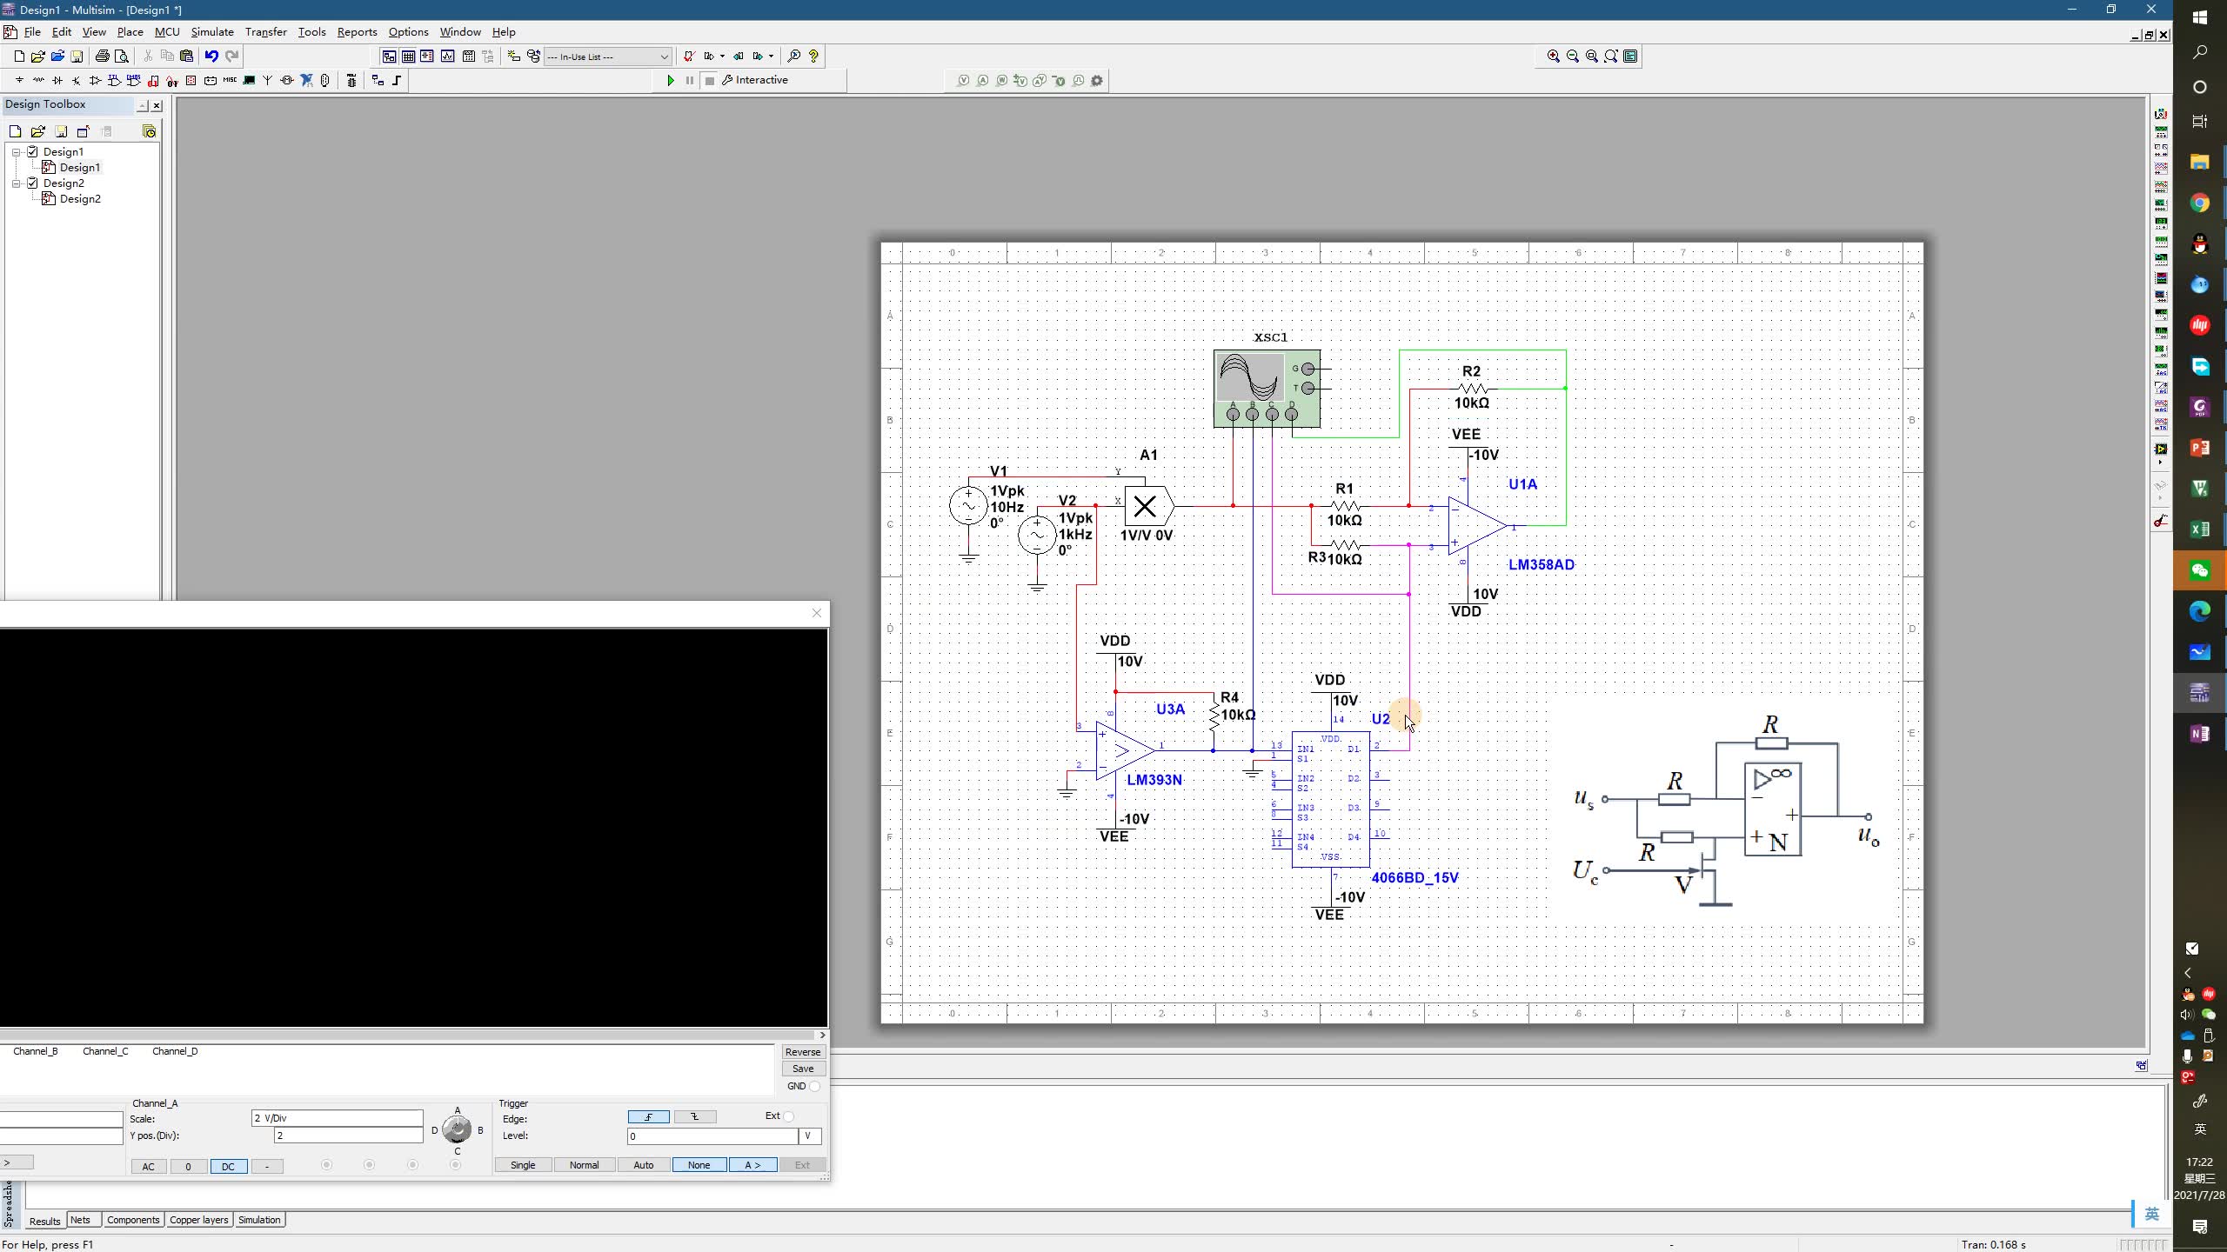Toggle full screen view icon
The height and width of the screenshot is (1252, 2227).
[1631, 57]
